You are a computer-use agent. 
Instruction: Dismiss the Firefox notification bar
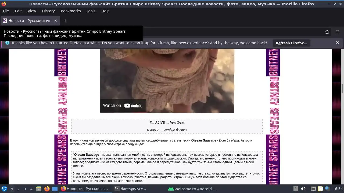click(338, 43)
